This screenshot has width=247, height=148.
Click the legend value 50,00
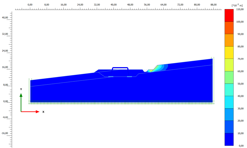pos(240,84)
